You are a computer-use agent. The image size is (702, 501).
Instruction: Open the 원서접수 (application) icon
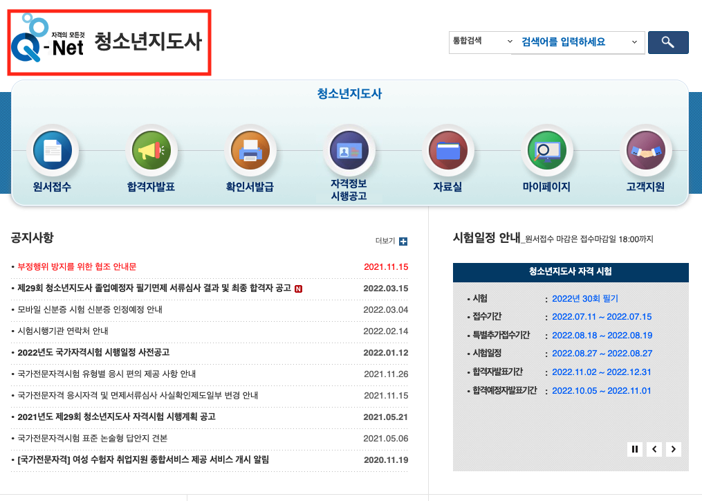53,150
